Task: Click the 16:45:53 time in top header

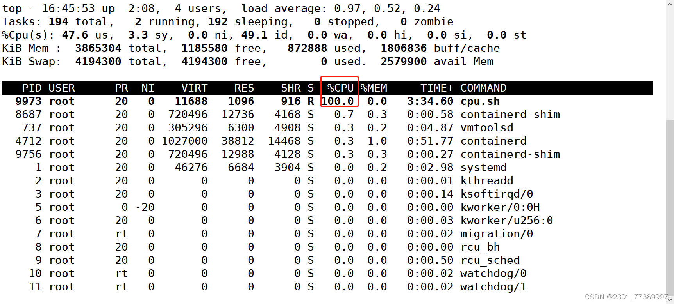Action: [68, 9]
